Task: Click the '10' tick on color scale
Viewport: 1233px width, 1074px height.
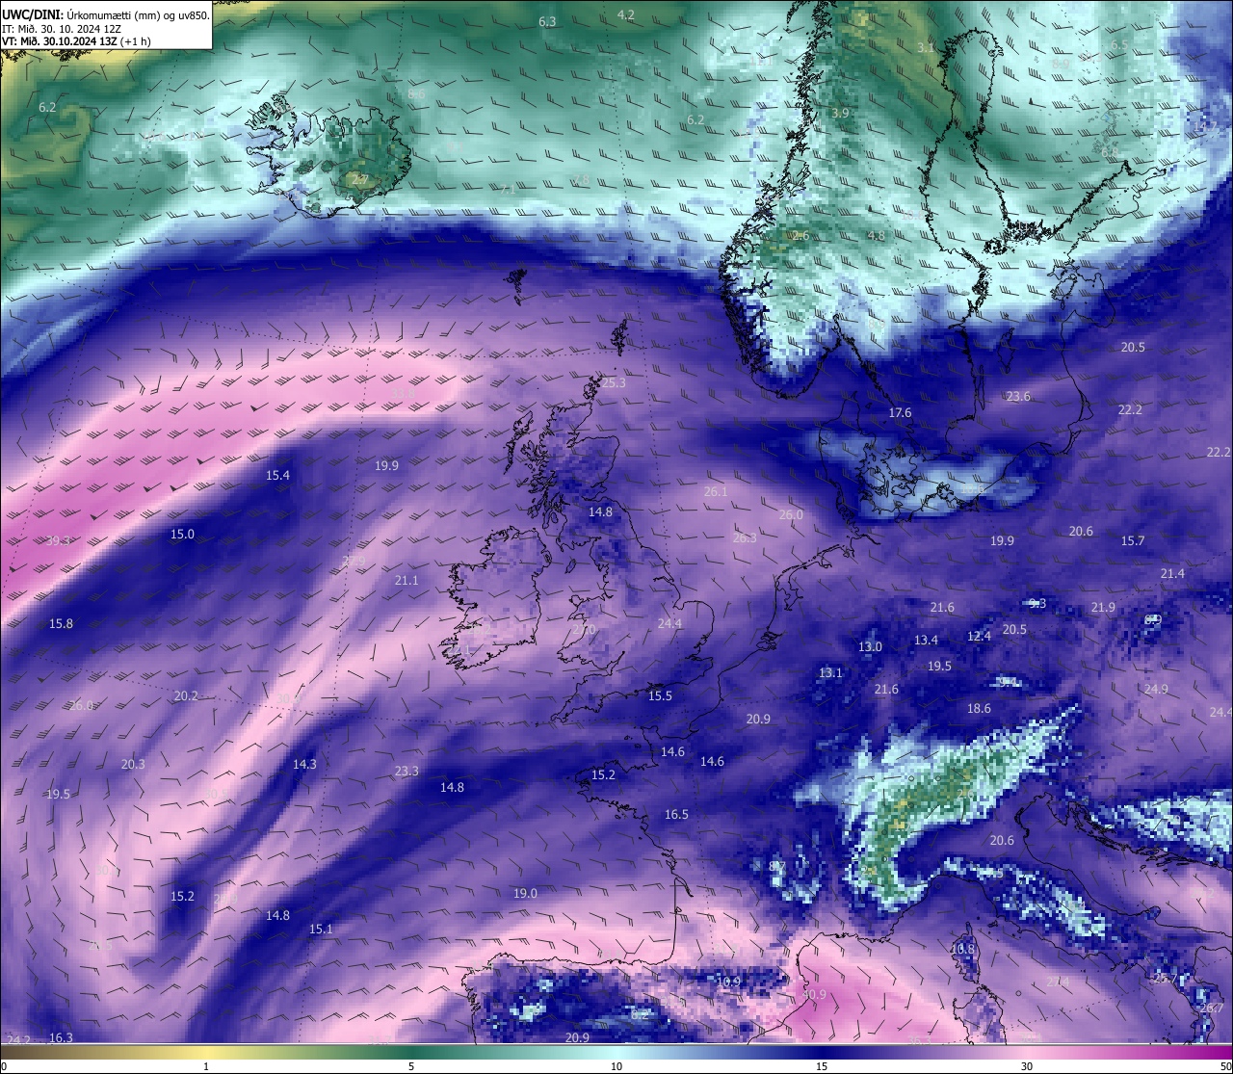Action: (x=616, y=1066)
